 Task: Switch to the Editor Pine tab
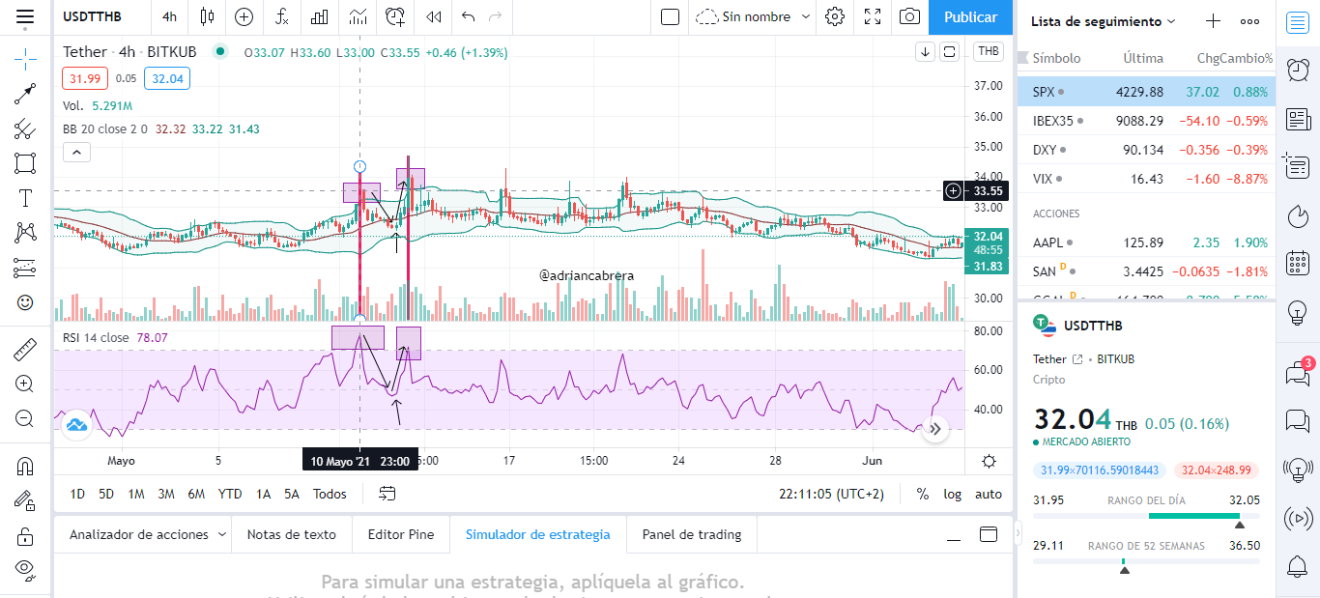[x=401, y=534]
